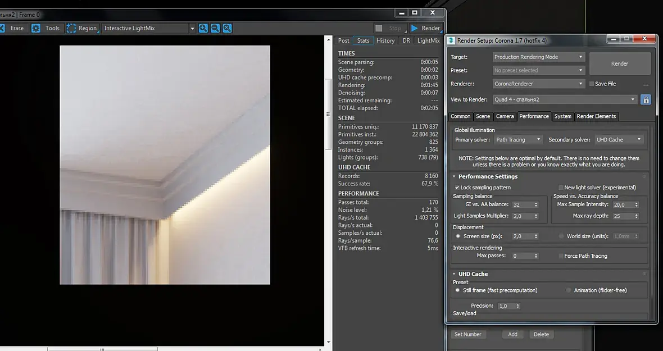Click Screen size (px) value field
The height and width of the screenshot is (351, 663).
[x=522, y=236]
